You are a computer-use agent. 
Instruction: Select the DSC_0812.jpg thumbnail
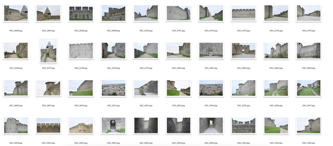click(x=146, y=88)
